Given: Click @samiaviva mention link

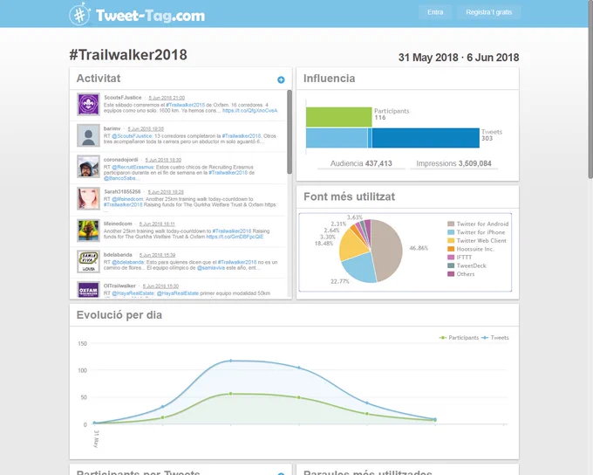Looking at the screenshot, I should (211, 268).
